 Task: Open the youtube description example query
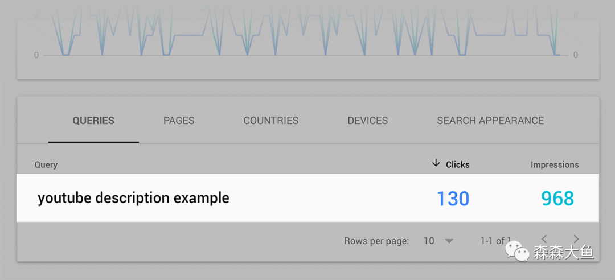(x=133, y=198)
